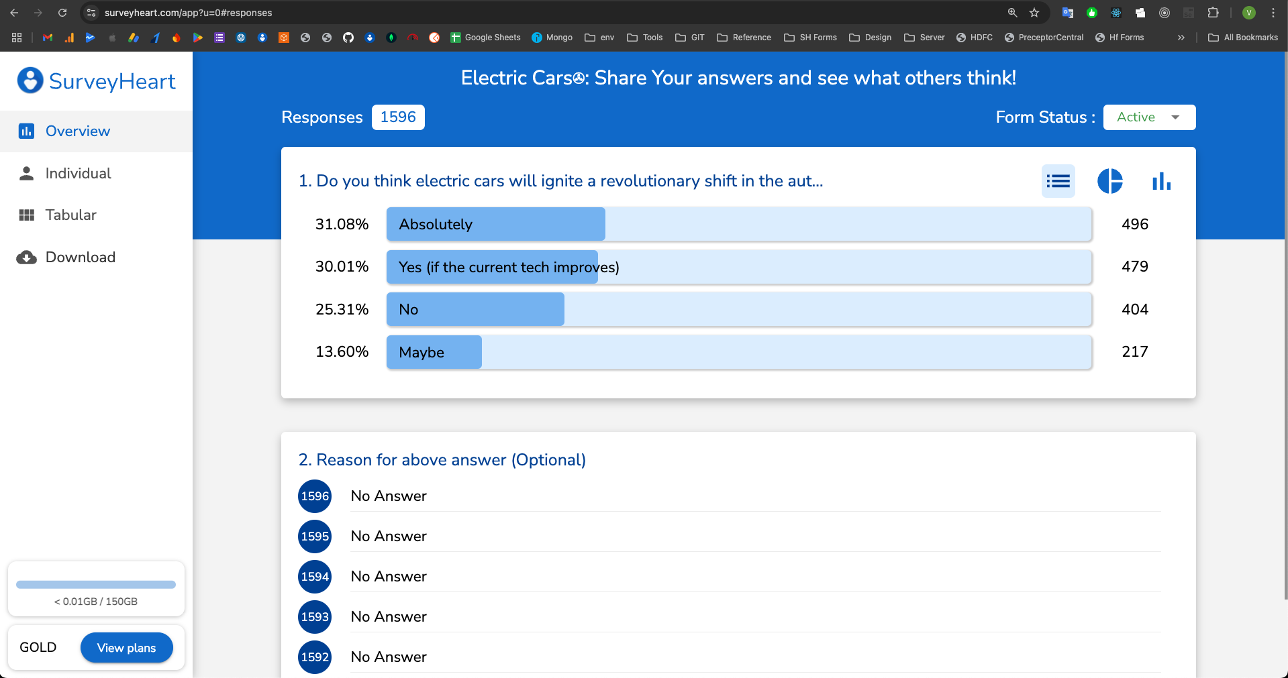Click the View plans button
Viewport: 1288px width, 678px height.
[x=126, y=648]
